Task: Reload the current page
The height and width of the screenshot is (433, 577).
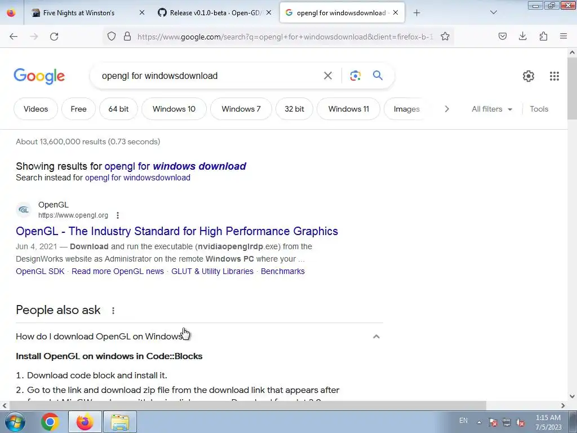Action: coord(54,37)
